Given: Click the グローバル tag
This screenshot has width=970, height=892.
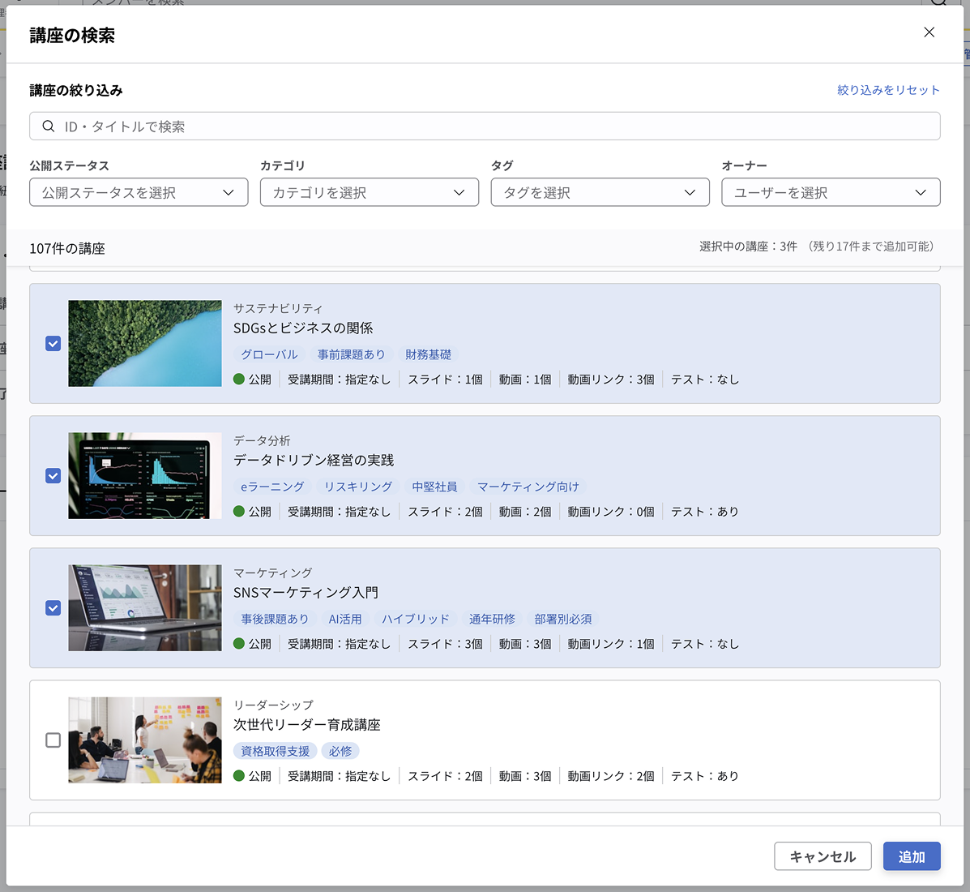Looking at the screenshot, I should (x=269, y=354).
